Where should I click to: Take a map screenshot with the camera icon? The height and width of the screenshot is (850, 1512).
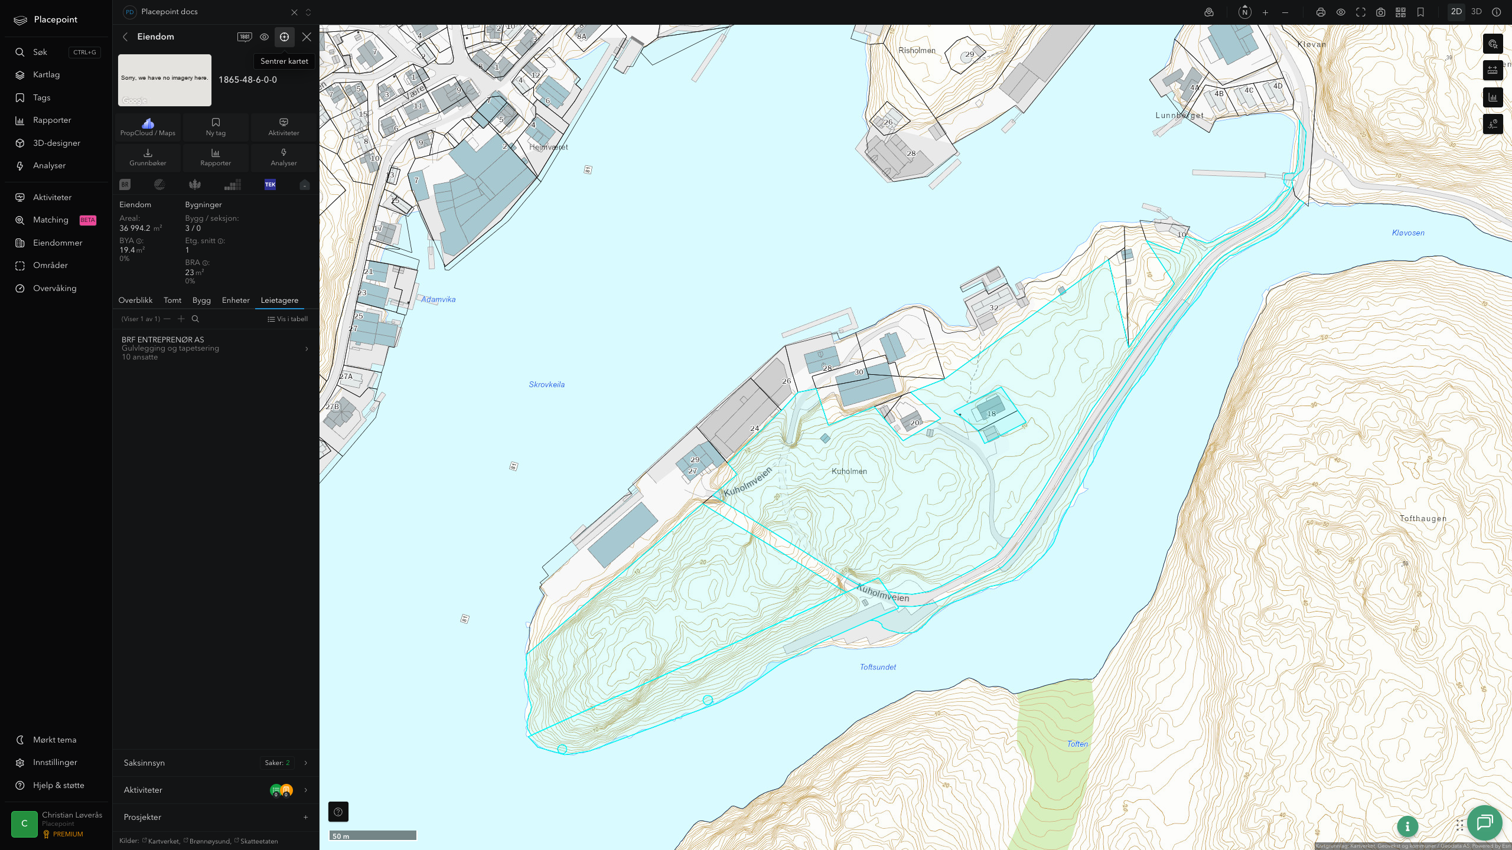pyautogui.click(x=1381, y=12)
